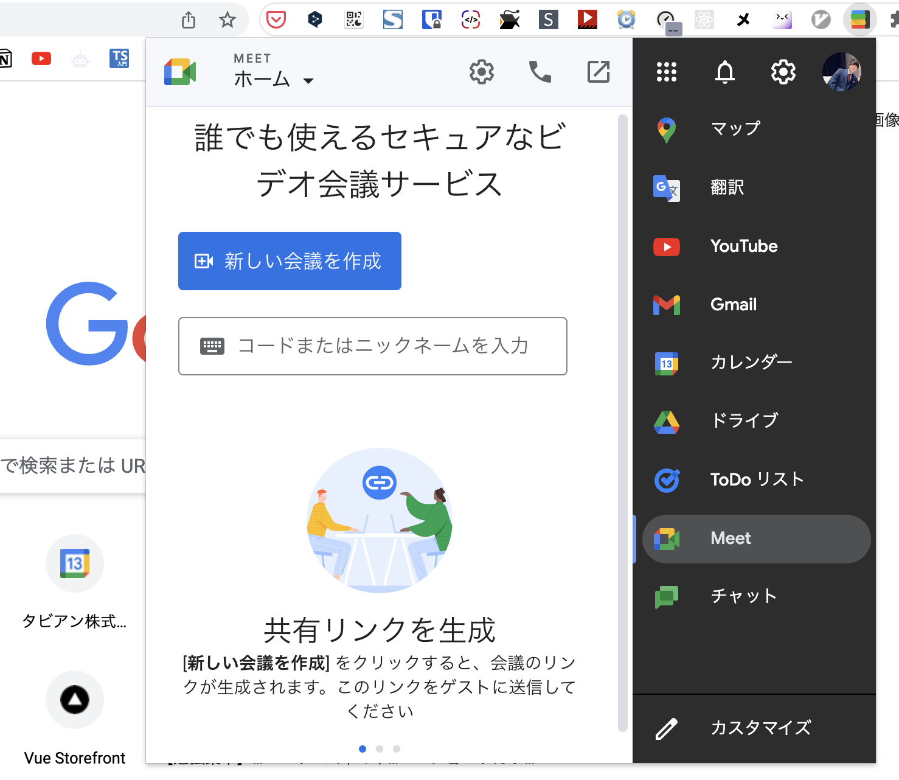Click the phone call icon in Meet header
This screenshot has height=780, width=899.
[x=540, y=72]
